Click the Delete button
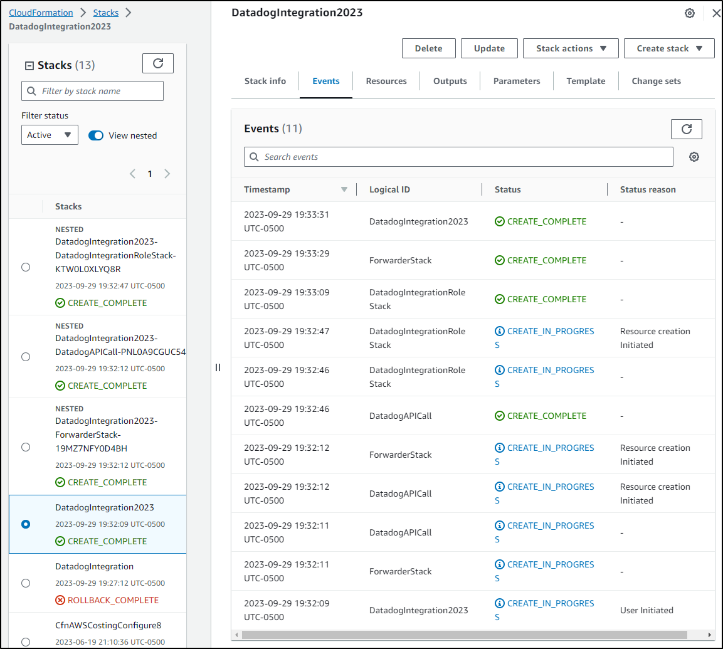The width and height of the screenshot is (723, 649). (429, 48)
